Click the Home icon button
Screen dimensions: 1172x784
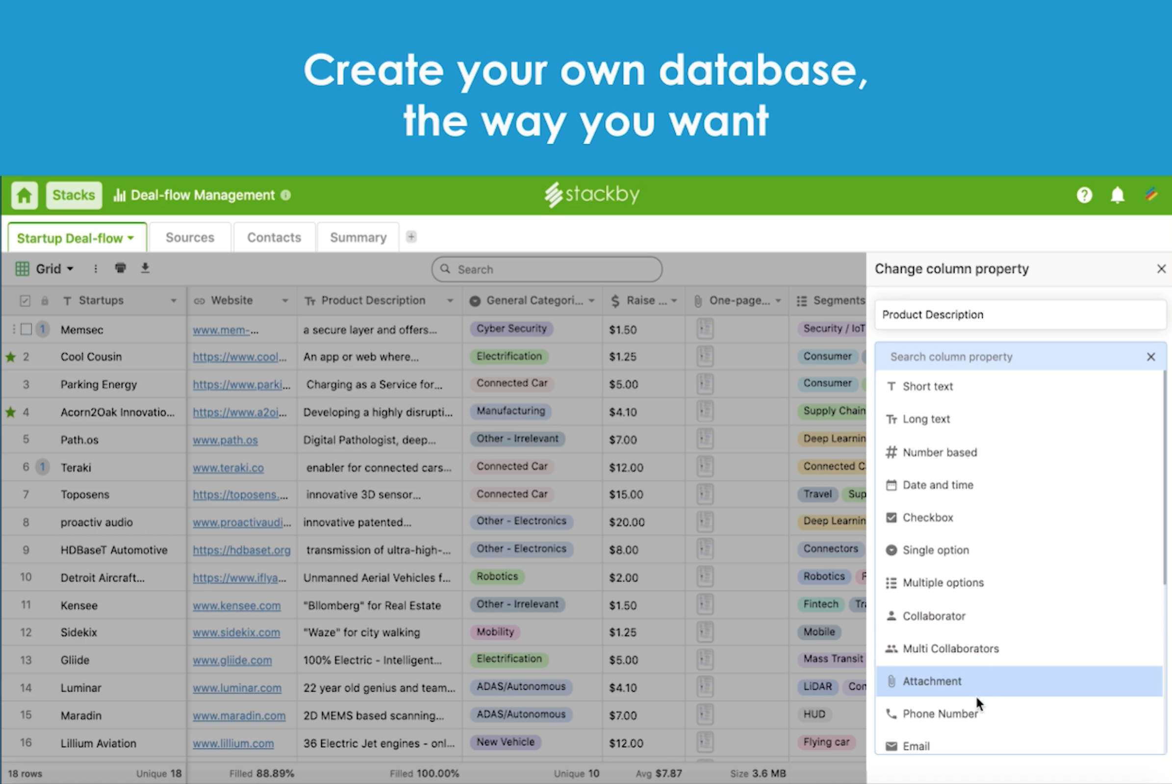tap(25, 195)
